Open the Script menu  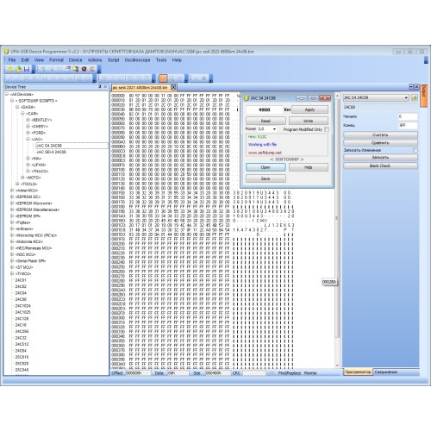[x=113, y=60]
